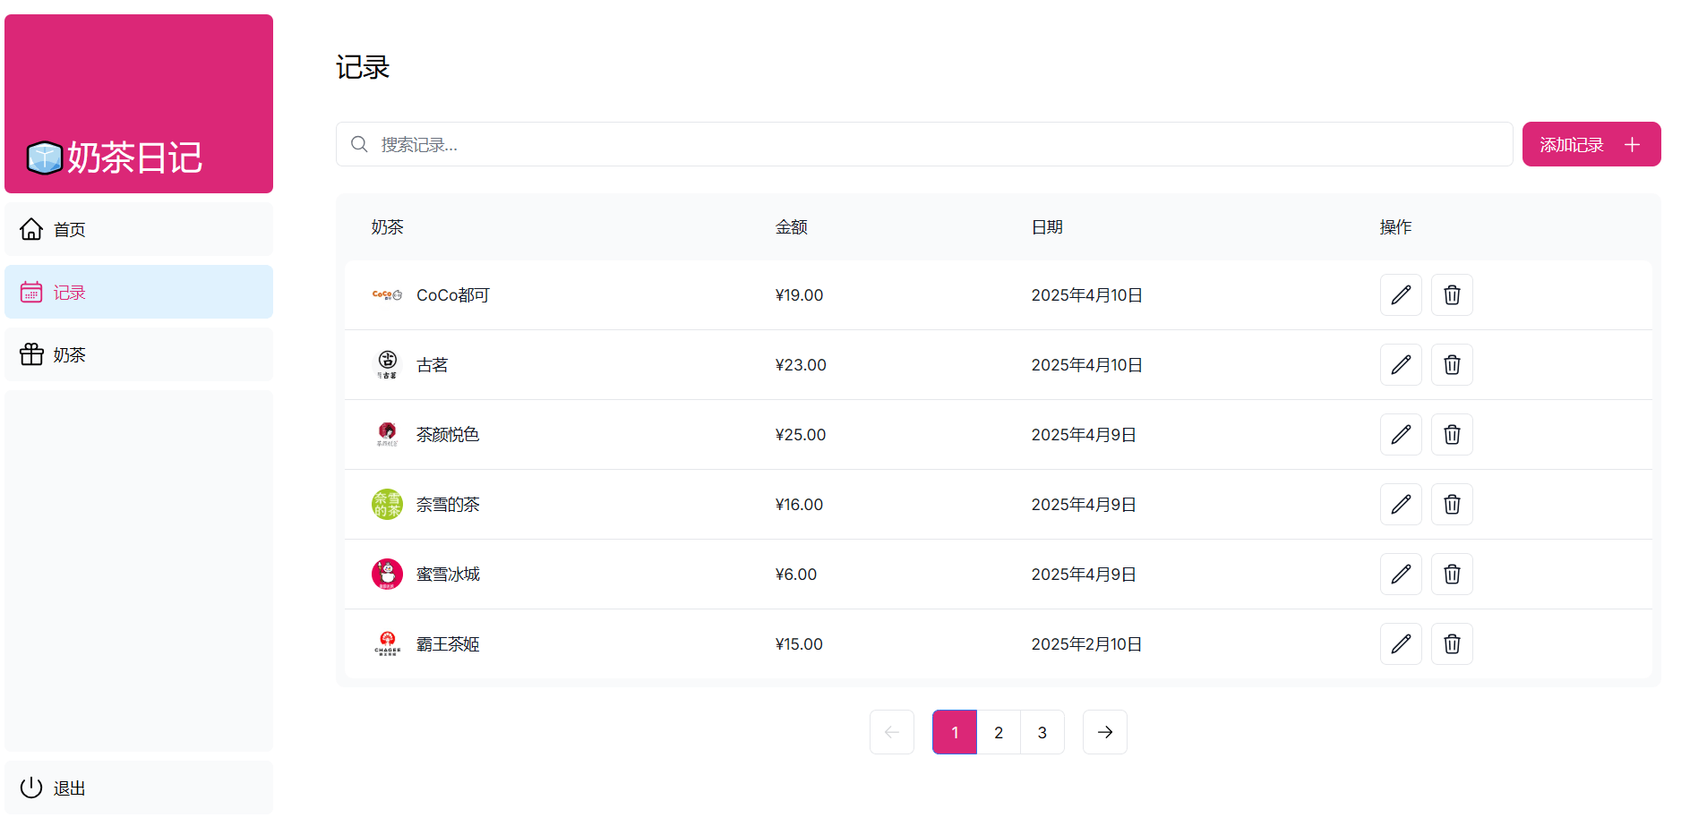1707x826 pixels.
Task: Click the 搜索记录 search field
Action: tap(924, 144)
